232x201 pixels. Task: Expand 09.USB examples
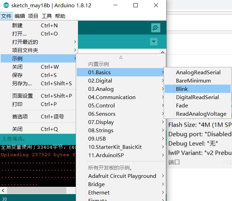pos(120,138)
